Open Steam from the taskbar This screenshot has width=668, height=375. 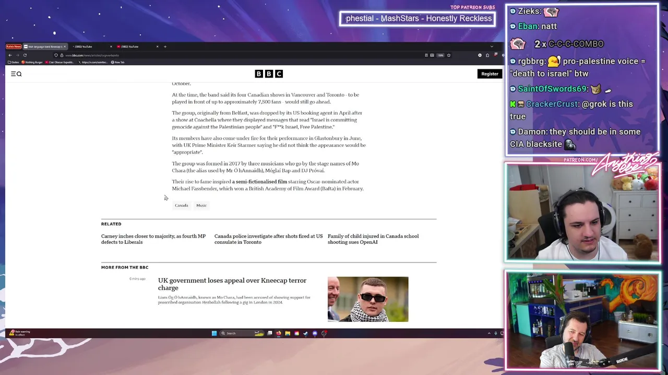coord(305,333)
